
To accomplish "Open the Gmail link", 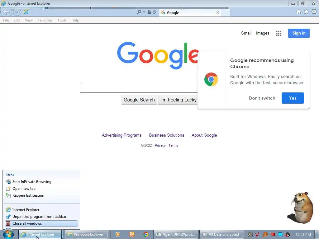I will click(246, 33).
